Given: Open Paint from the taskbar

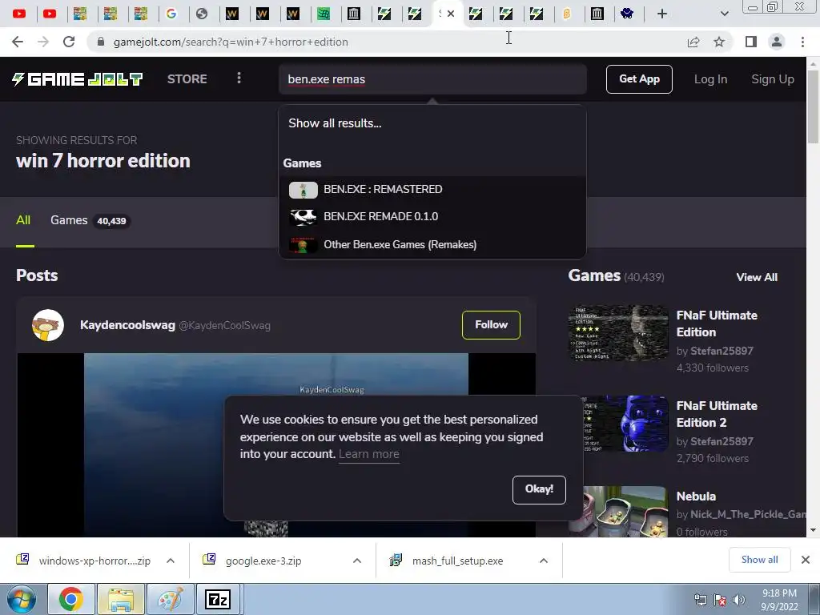Looking at the screenshot, I should click(x=170, y=599).
